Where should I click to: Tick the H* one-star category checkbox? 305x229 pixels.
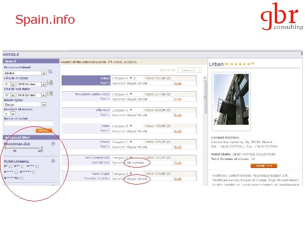pos(11,167)
